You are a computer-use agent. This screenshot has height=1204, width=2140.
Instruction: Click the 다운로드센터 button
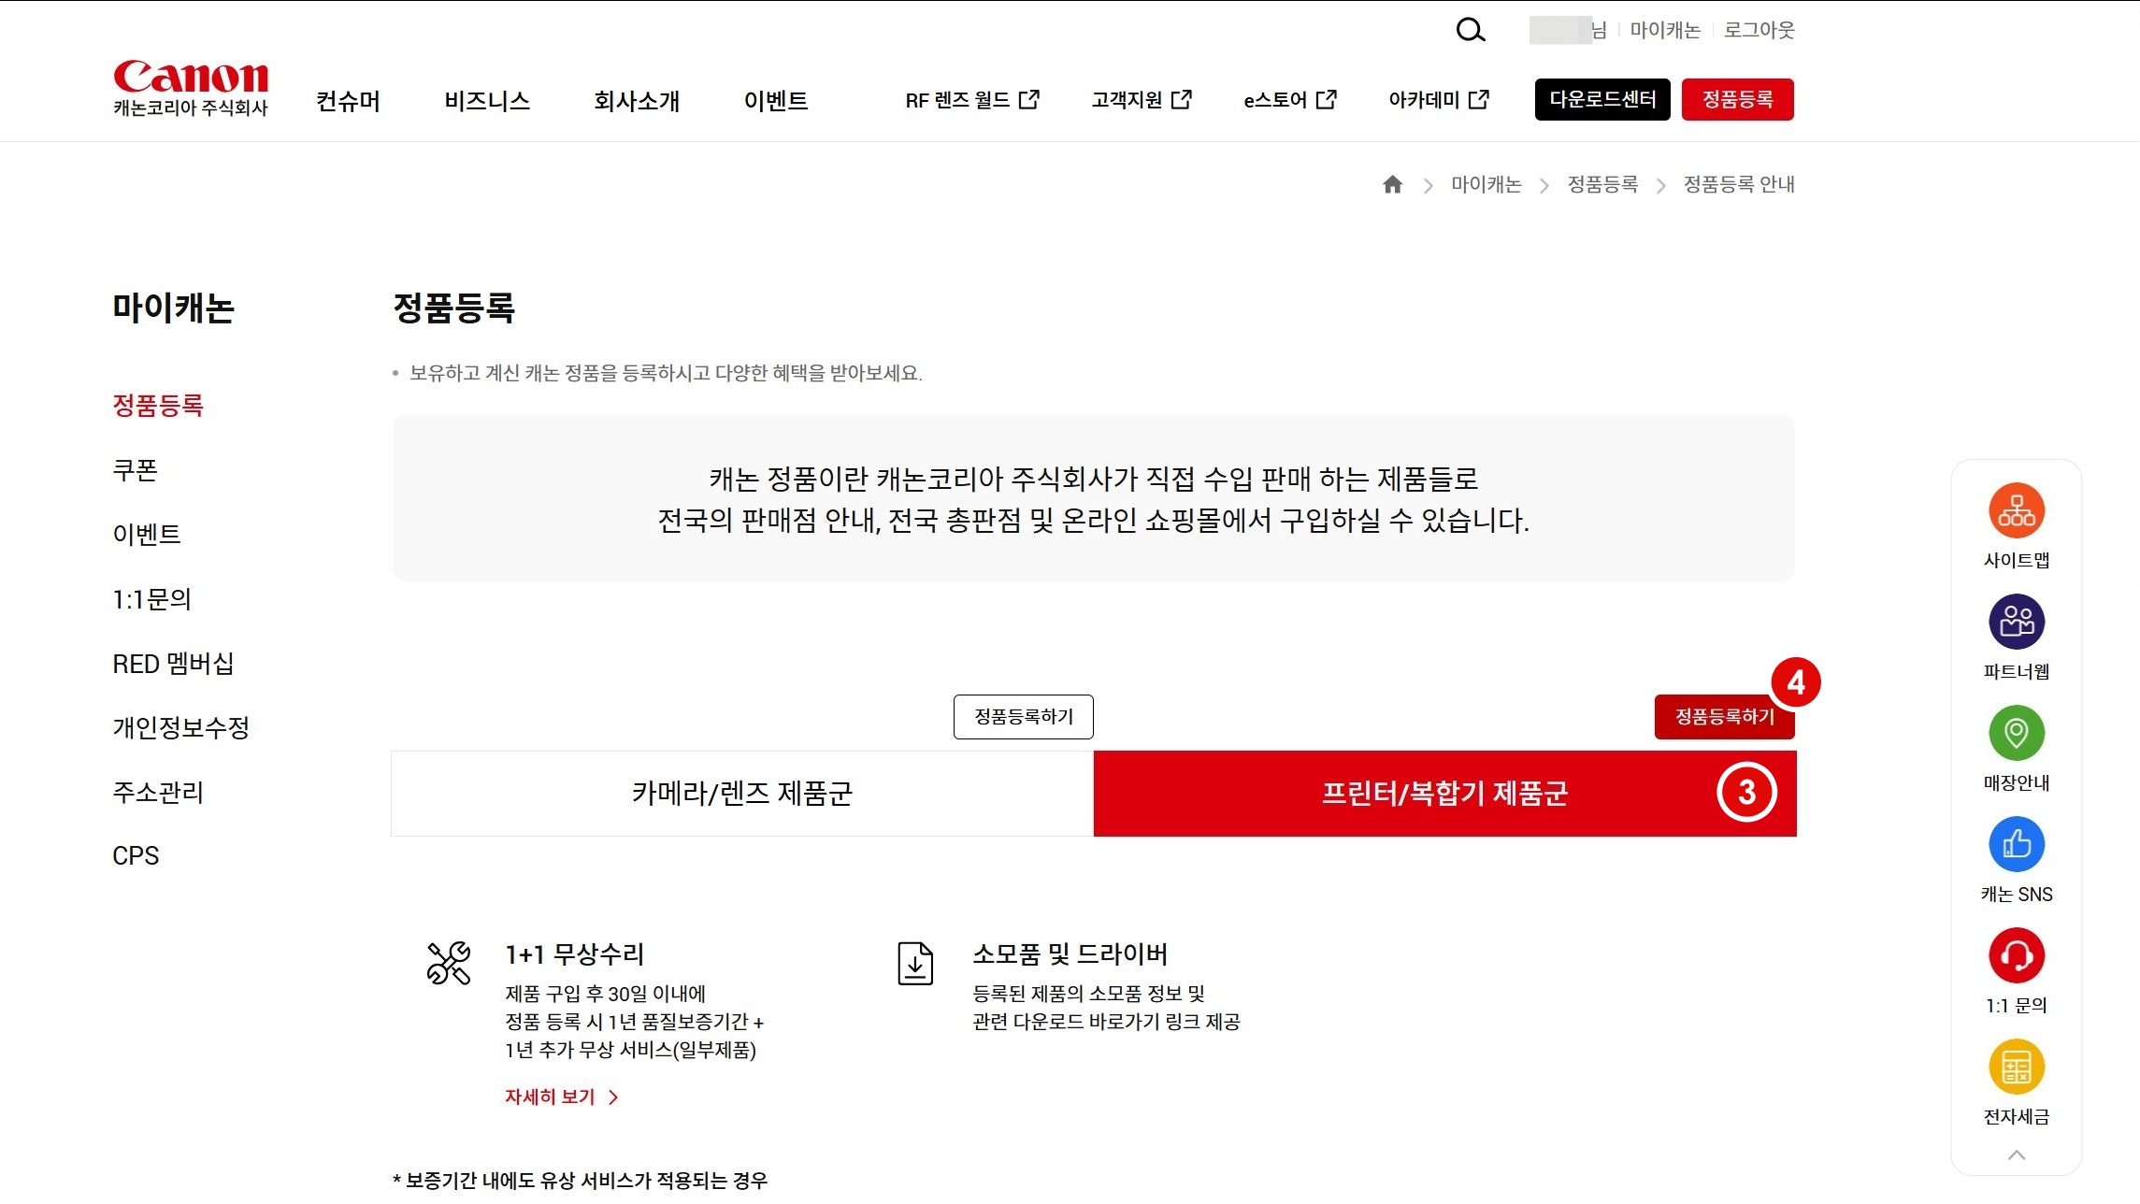coord(1601,98)
